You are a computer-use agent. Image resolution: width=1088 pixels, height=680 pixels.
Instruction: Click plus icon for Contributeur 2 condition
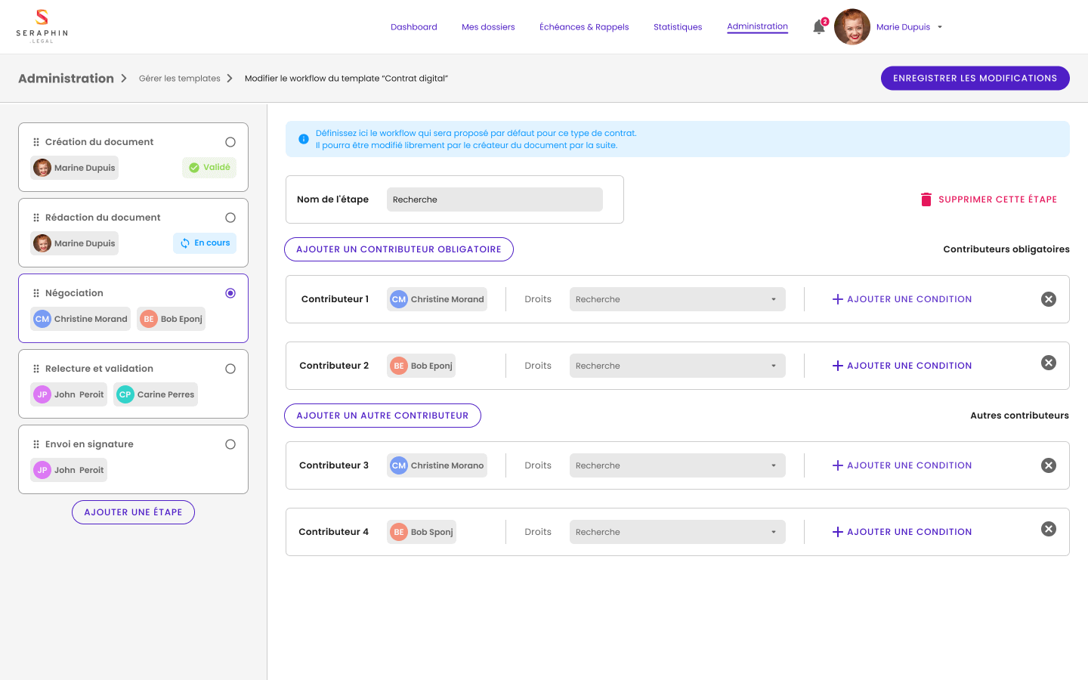click(837, 366)
